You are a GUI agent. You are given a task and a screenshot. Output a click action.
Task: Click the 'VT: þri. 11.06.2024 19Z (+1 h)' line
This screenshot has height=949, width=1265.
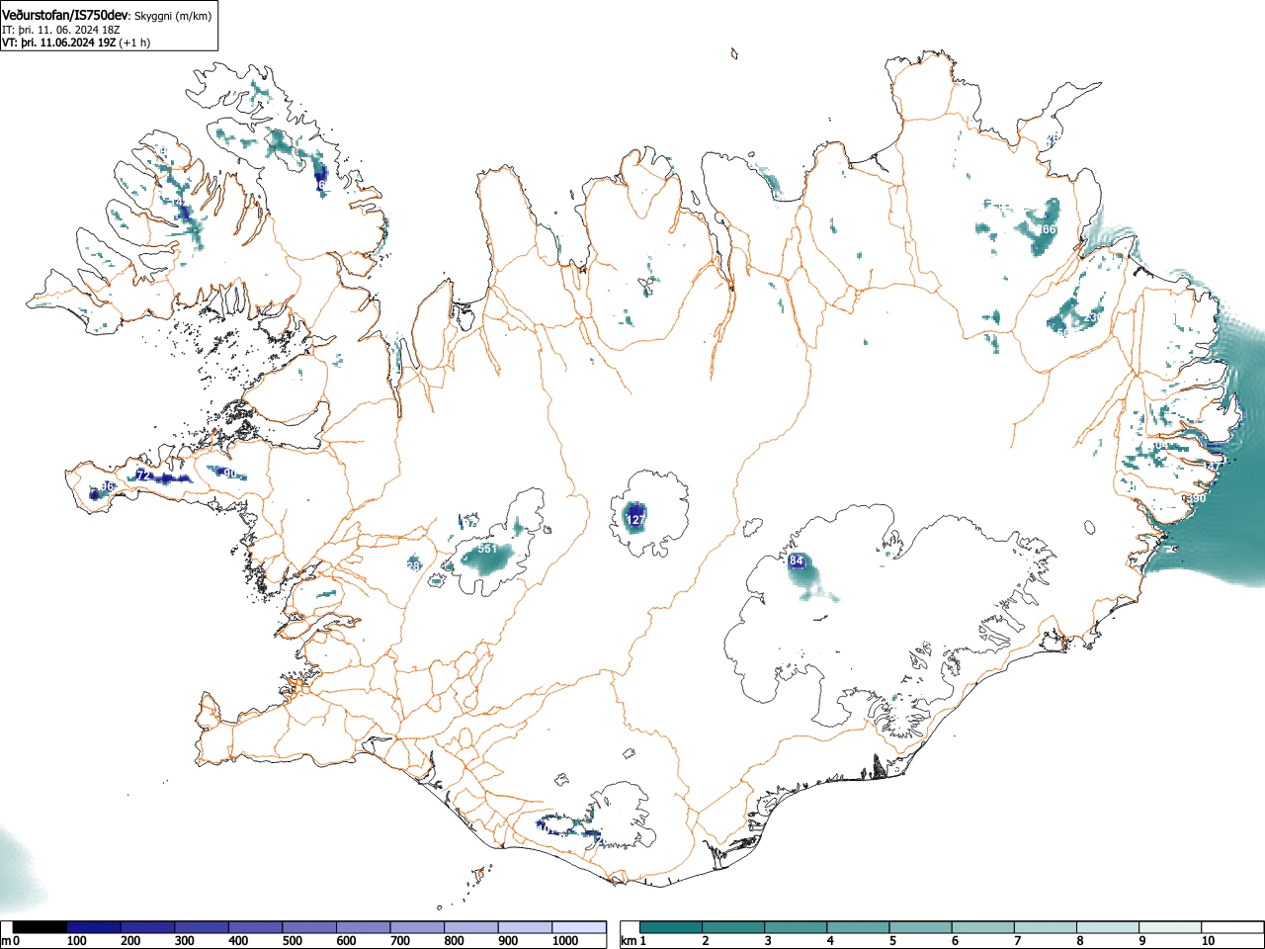click(76, 43)
